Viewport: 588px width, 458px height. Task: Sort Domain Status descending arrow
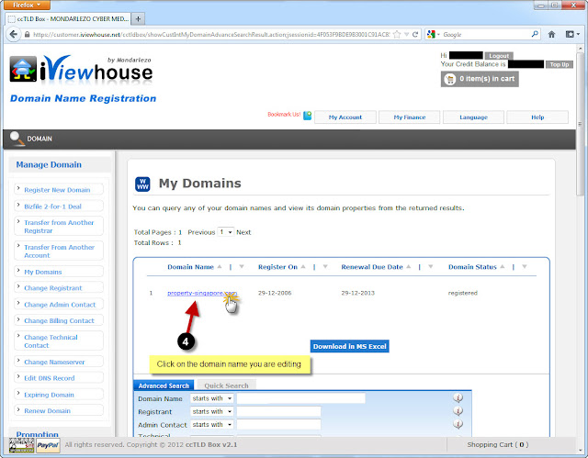click(525, 267)
